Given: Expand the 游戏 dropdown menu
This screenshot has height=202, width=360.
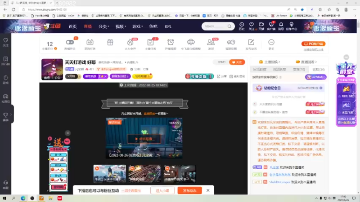Looking at the screenshot, I should point(138,26).
